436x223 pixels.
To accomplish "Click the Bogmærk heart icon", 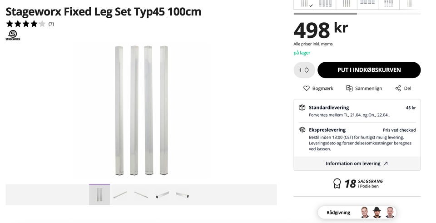I will point(307,88).
